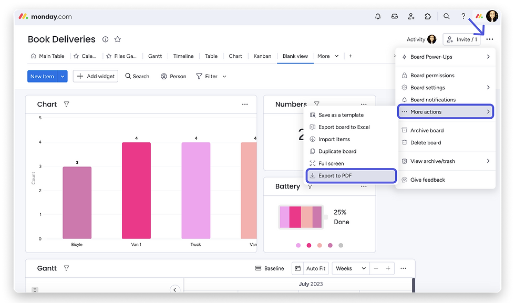
Task: Click the Chart widget filter funnel
Action: coord(66,105)
